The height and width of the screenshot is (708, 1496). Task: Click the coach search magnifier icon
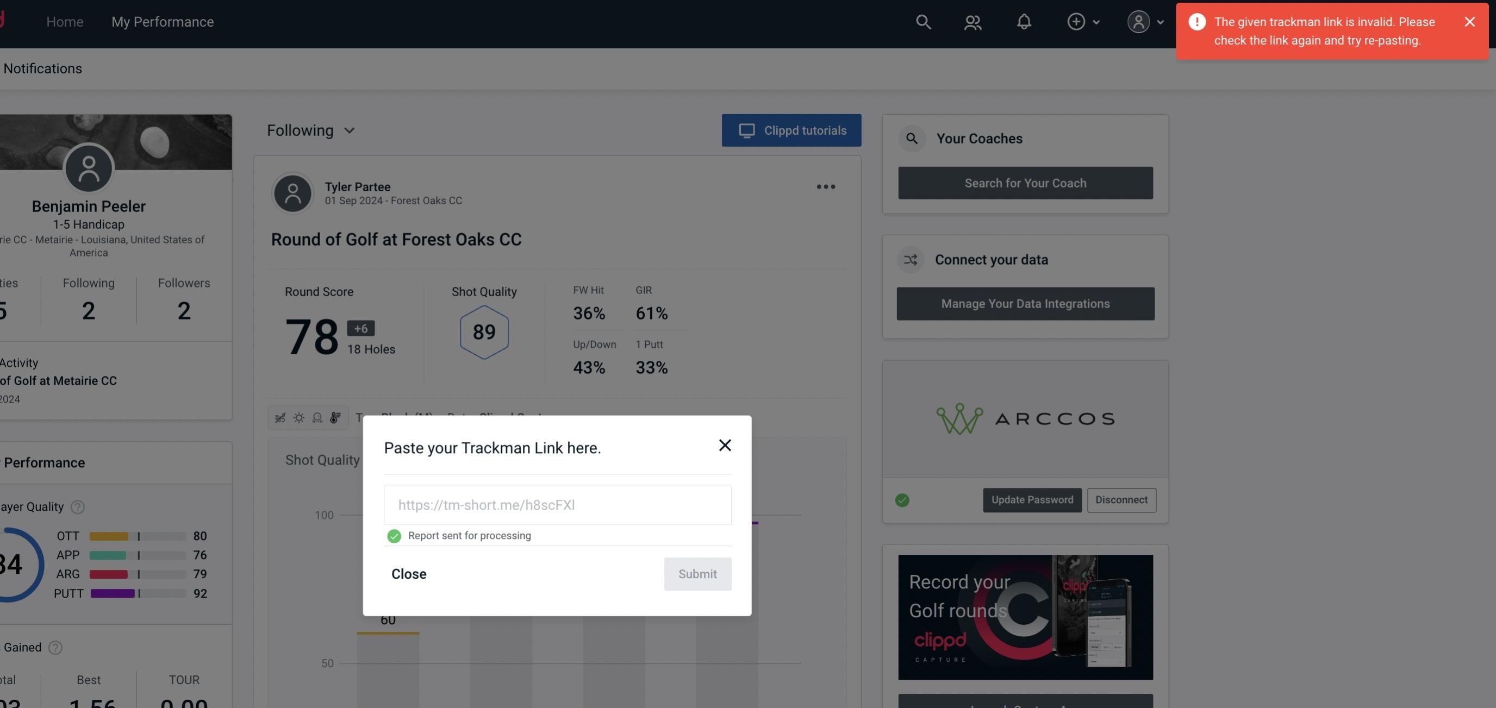tap(912, 137)
